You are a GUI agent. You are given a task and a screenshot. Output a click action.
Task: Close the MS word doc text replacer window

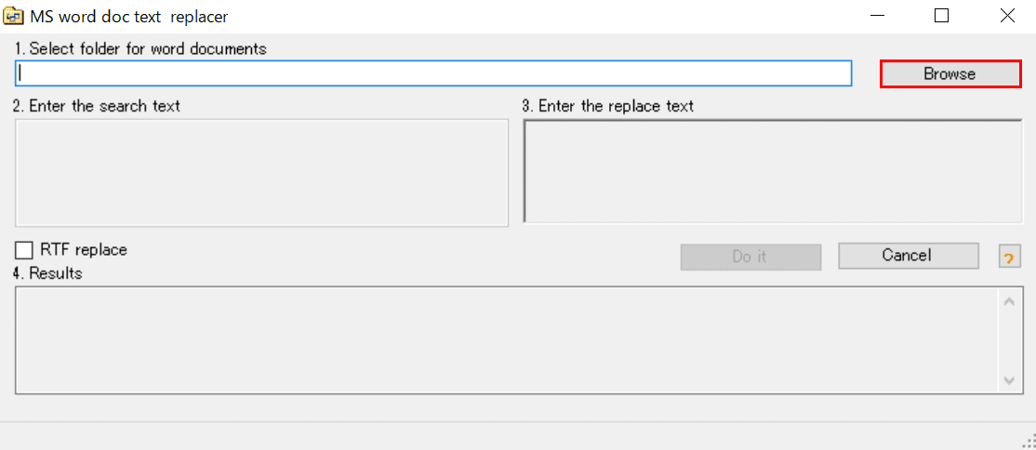tap(1006, 17)
